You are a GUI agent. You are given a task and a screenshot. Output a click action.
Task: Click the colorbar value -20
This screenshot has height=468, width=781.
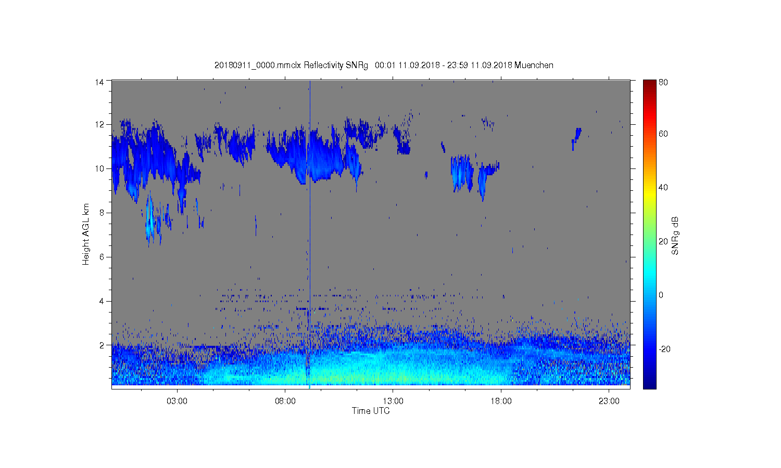[x=665, y=349]
